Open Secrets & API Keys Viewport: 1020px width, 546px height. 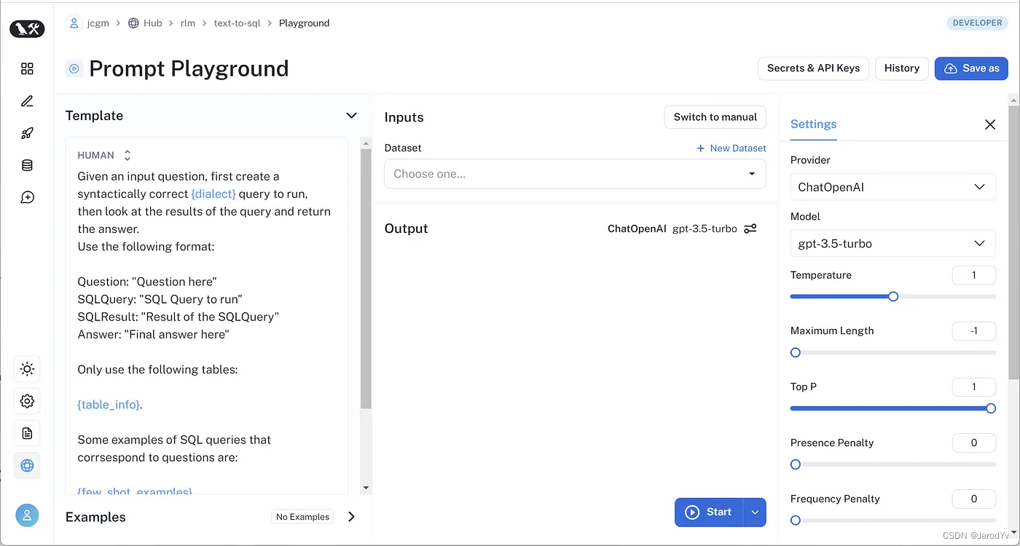pyautogui.click(x=813, y=68)
